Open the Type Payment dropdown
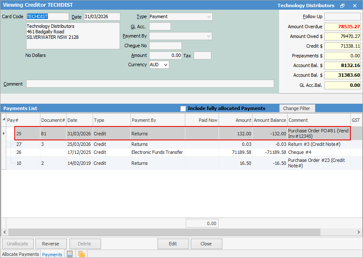 (209, 17)
